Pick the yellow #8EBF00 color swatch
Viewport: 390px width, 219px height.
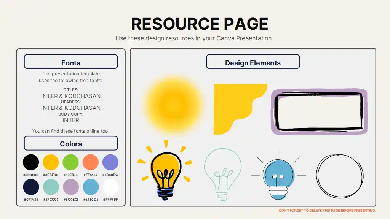[51, 162]
